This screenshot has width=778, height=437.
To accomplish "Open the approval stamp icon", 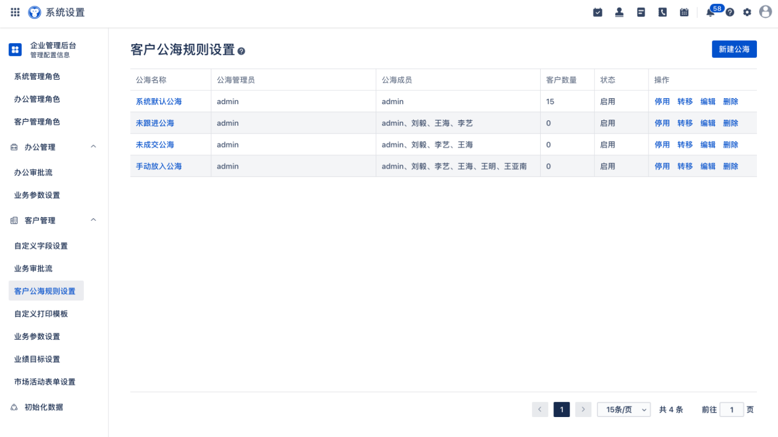I will click(620, 12).
